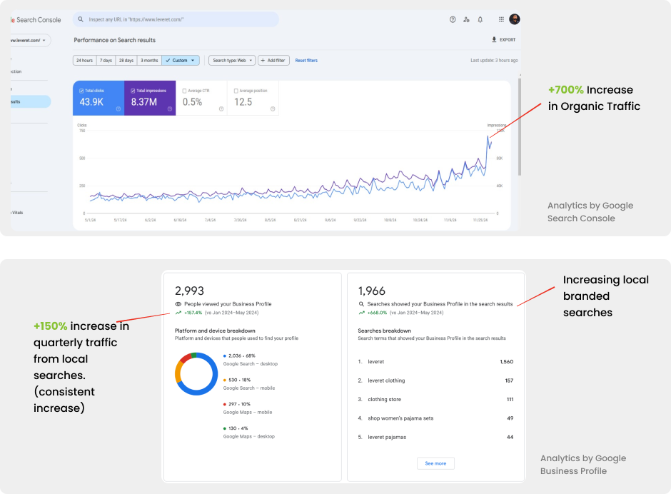This screenshot has width=671, height=494.
Task: Click the Reset filters link
Action: (306, 61)
